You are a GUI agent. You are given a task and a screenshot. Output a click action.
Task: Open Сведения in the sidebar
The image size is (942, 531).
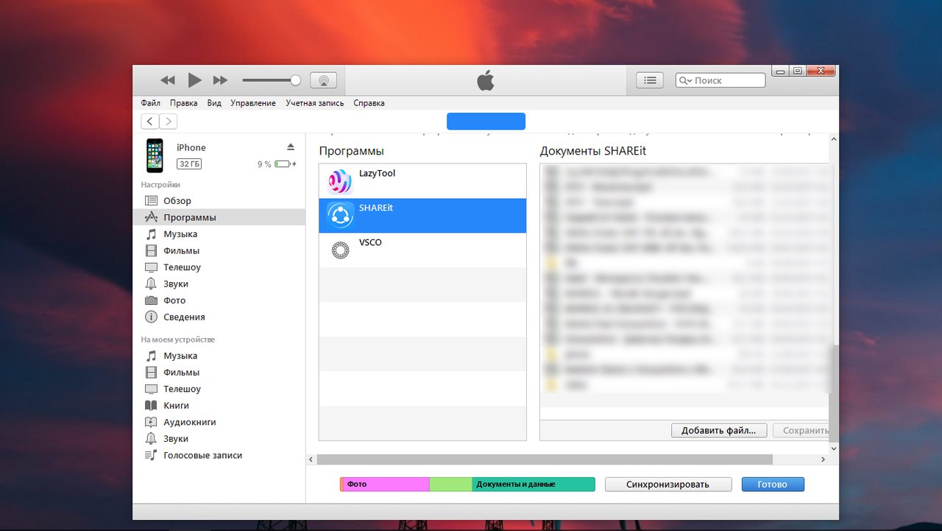tap(219, 317)
